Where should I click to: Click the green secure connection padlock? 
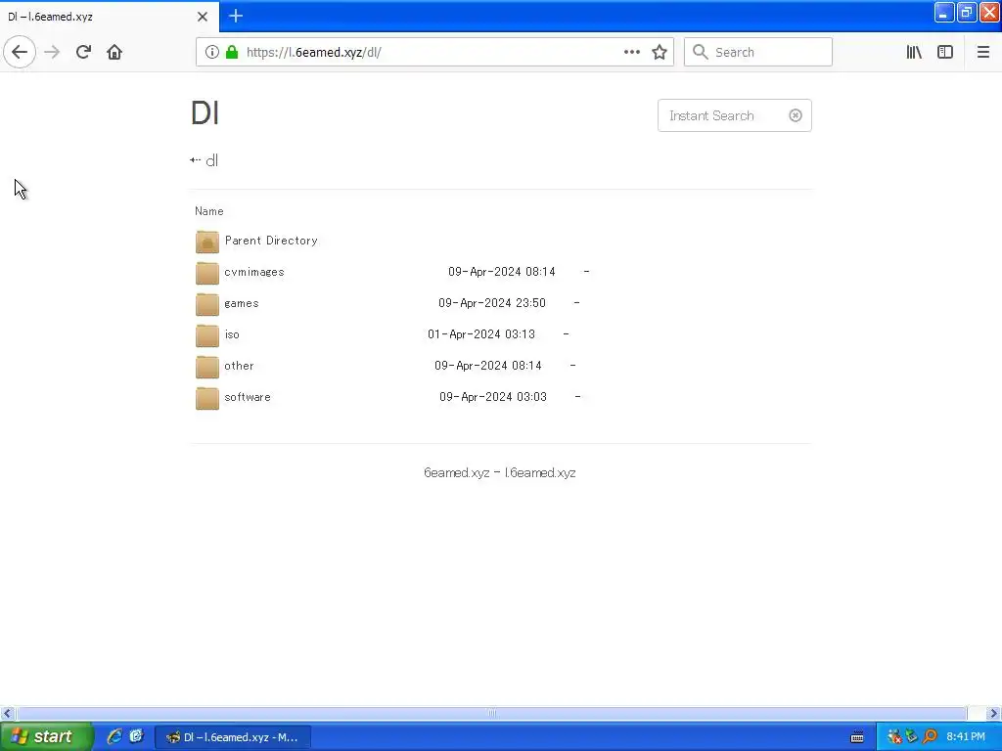coord(232,52)
